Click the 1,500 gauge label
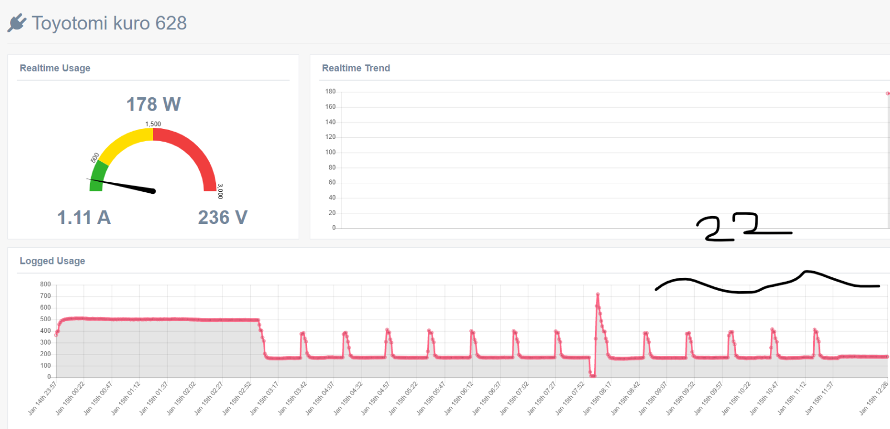The width and height of the screenshot is (890, 429). (x=153, y=124)
